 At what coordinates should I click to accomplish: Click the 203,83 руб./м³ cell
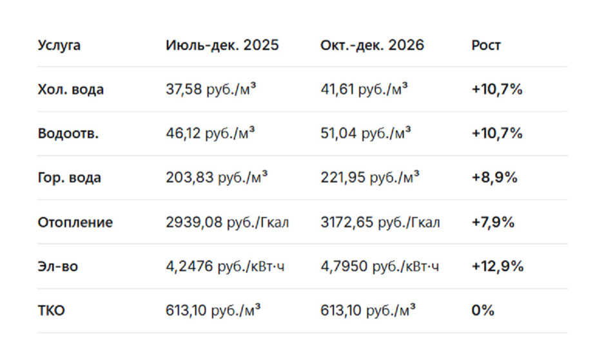[217, 178]
